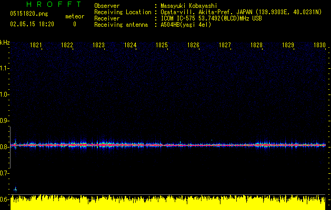
Task: Select the Ogata-vill. Akita-Pref. location text
Action: [x=241, y=12]
